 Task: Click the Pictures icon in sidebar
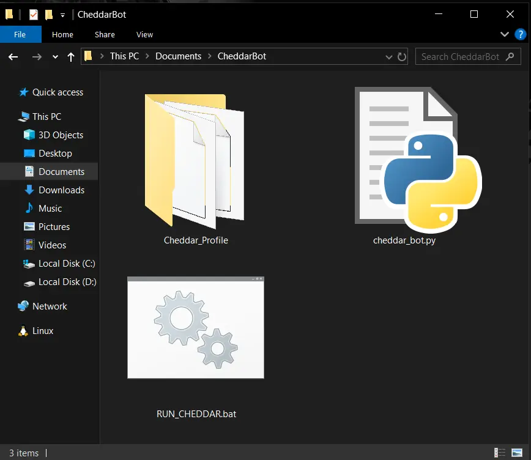(x=29, y=226)
